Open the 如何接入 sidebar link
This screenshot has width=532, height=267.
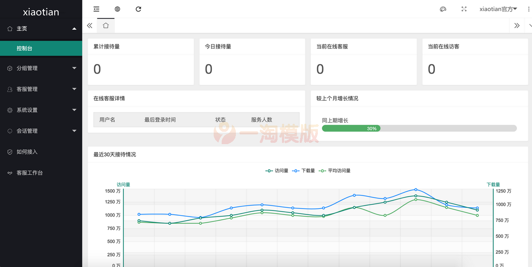click(27, 152)
